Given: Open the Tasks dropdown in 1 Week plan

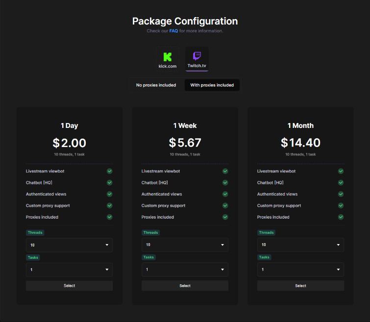Looking at the screenshot, I should coord(185,270).
